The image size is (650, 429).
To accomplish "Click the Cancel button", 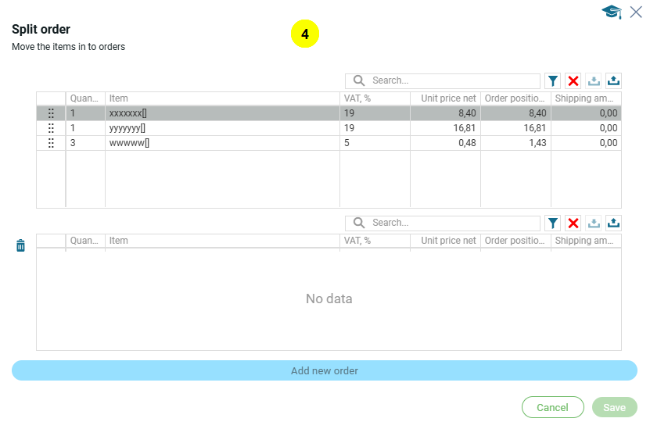I will pyautogui.click(x=552, y=407).
